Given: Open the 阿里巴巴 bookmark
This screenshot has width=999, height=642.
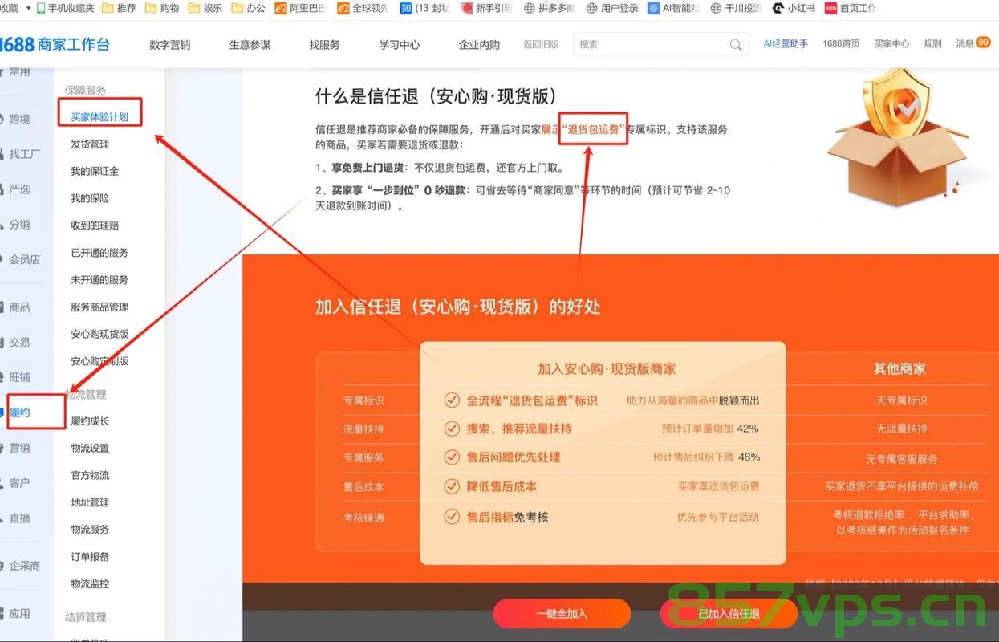Looking at the screenshot, I should click(301, 8).
